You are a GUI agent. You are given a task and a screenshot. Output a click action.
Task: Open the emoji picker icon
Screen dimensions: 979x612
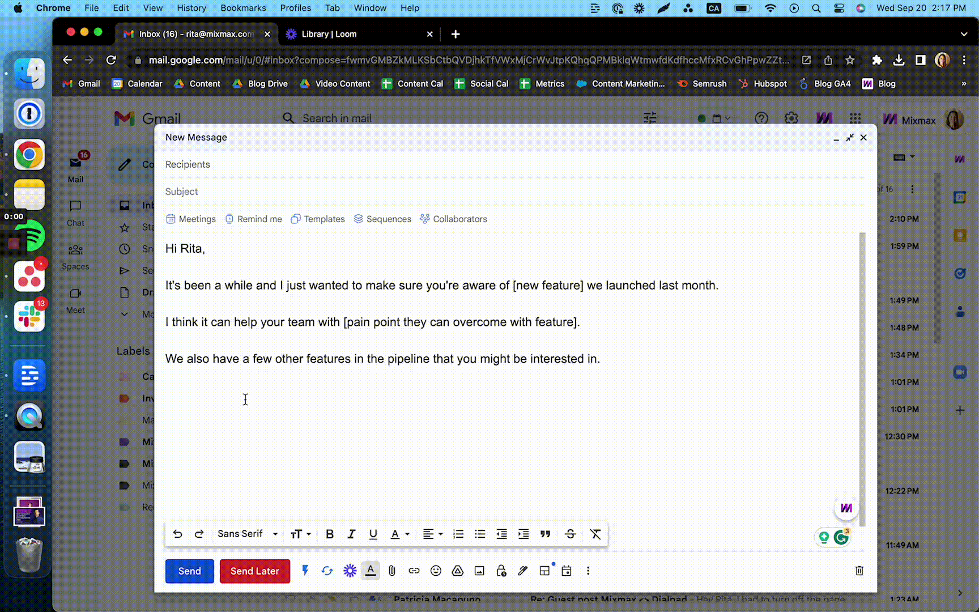tap(436, 571)
